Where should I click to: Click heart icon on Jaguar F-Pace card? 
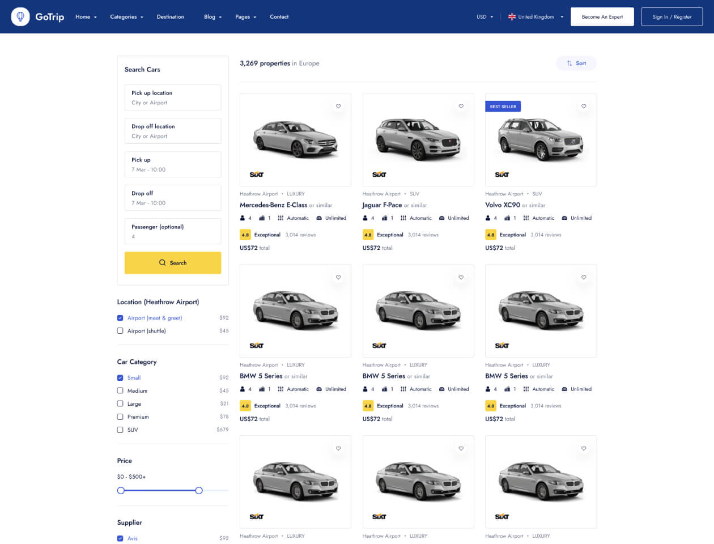461,107
